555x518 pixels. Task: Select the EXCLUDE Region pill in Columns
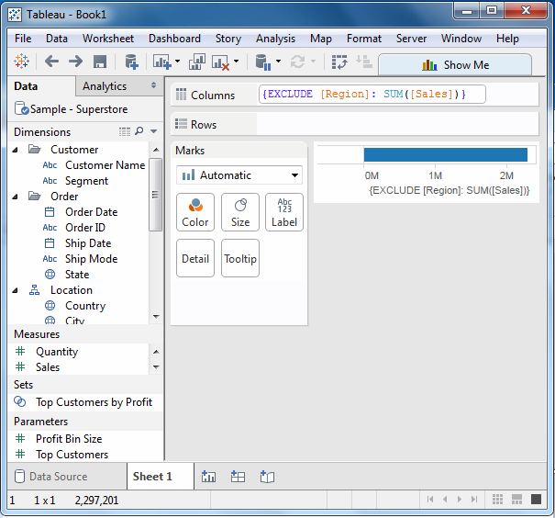[372, 95]
